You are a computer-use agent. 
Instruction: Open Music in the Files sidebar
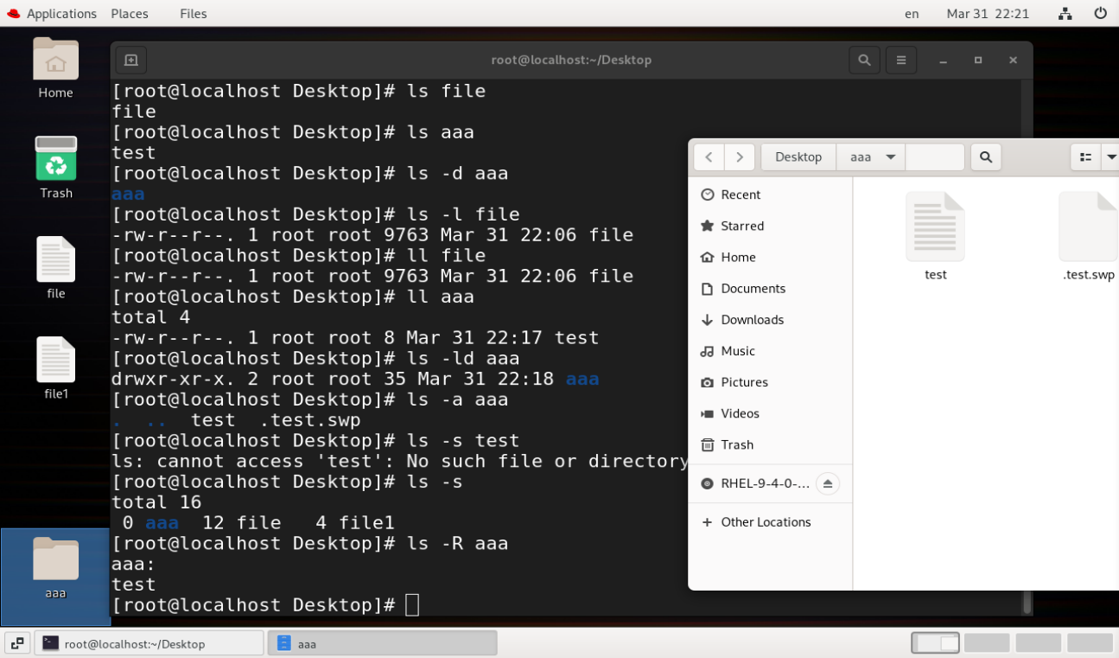[770, 350]
